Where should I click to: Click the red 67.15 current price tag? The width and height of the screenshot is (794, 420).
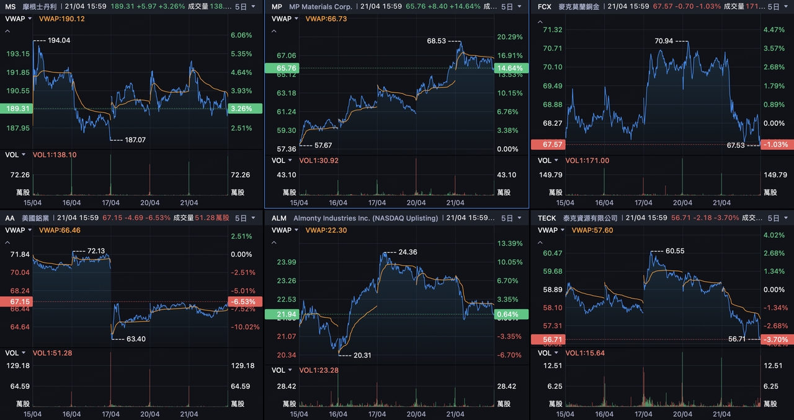coord(16,301)
